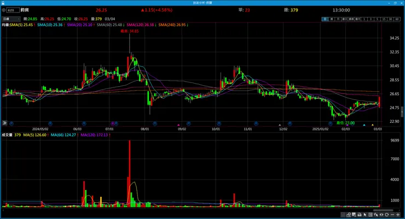This screenshot has height=219, width=405.
Task: Expand the double-chevron panel on chart left
Action: (4, 123)
